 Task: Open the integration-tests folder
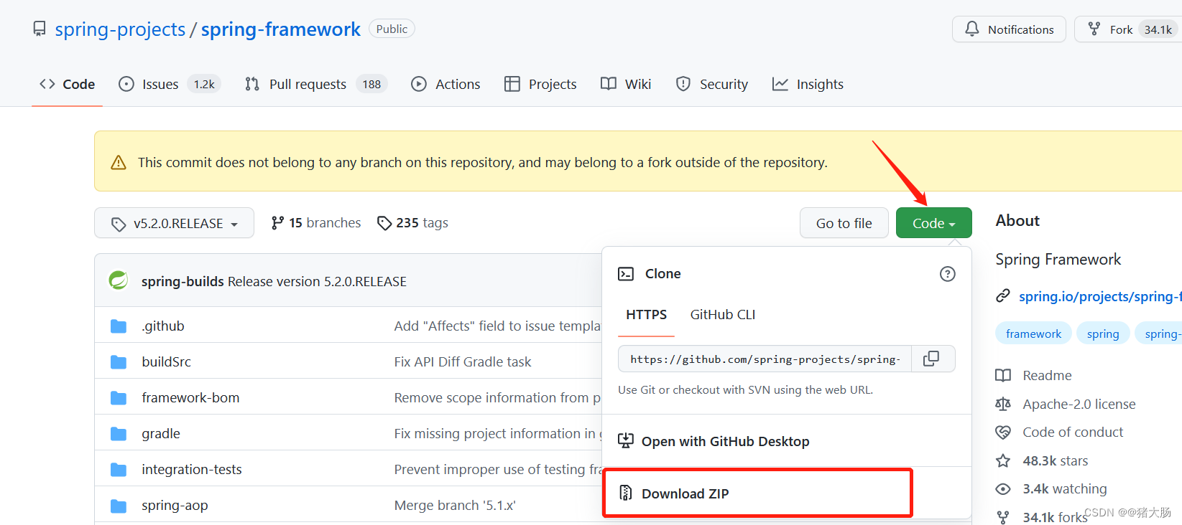coord(192,469)
